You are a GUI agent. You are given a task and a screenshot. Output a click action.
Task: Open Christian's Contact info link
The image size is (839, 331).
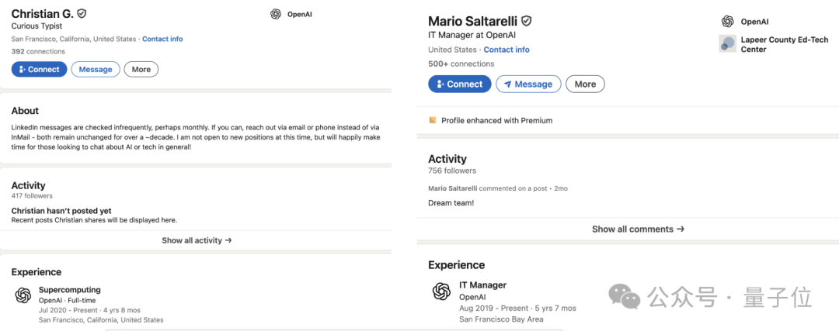coord(162,39)
